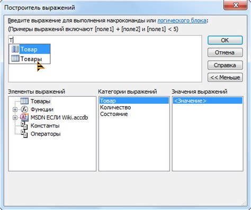
Task: Expand the MSDN ЕСЛИ Wiki.accdb node
Action: tap(15, 117)
